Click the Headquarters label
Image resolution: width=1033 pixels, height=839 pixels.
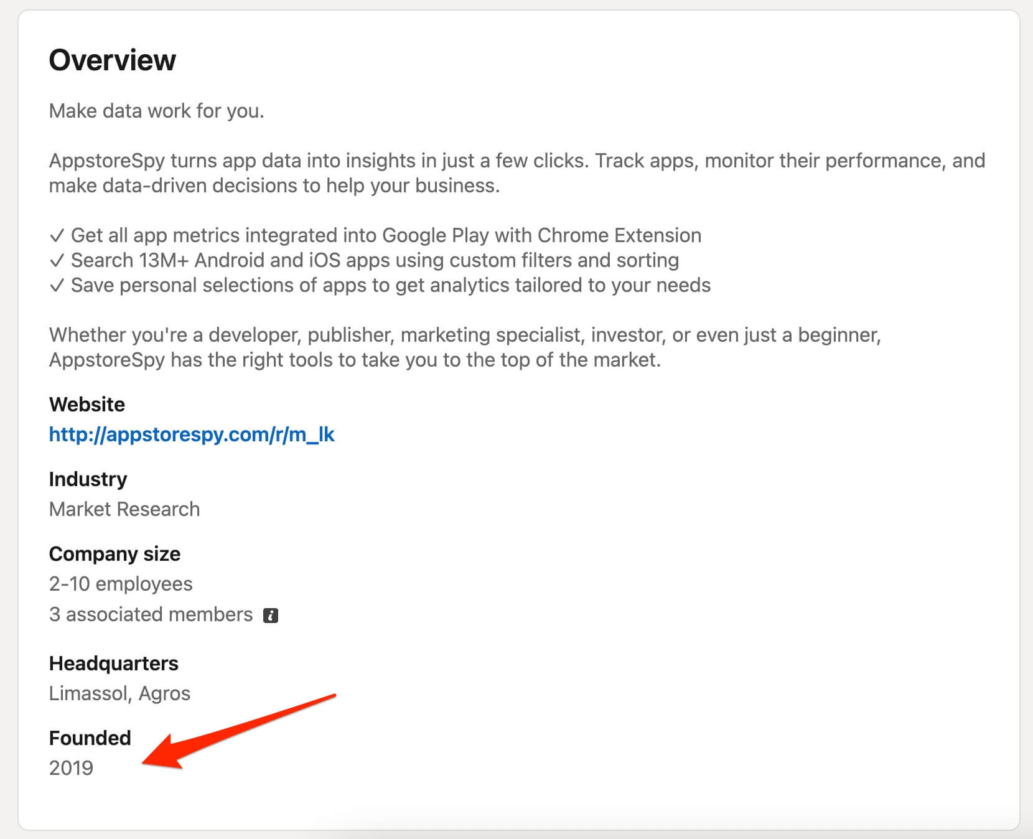[113, 663]
